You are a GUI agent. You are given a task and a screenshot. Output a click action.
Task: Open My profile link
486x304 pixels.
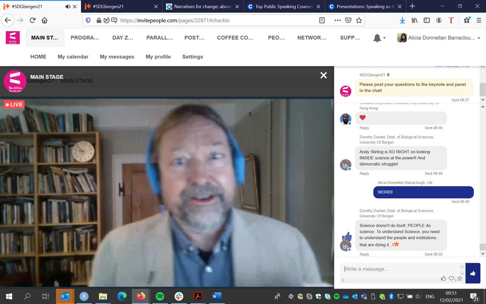tap(158, 57)
